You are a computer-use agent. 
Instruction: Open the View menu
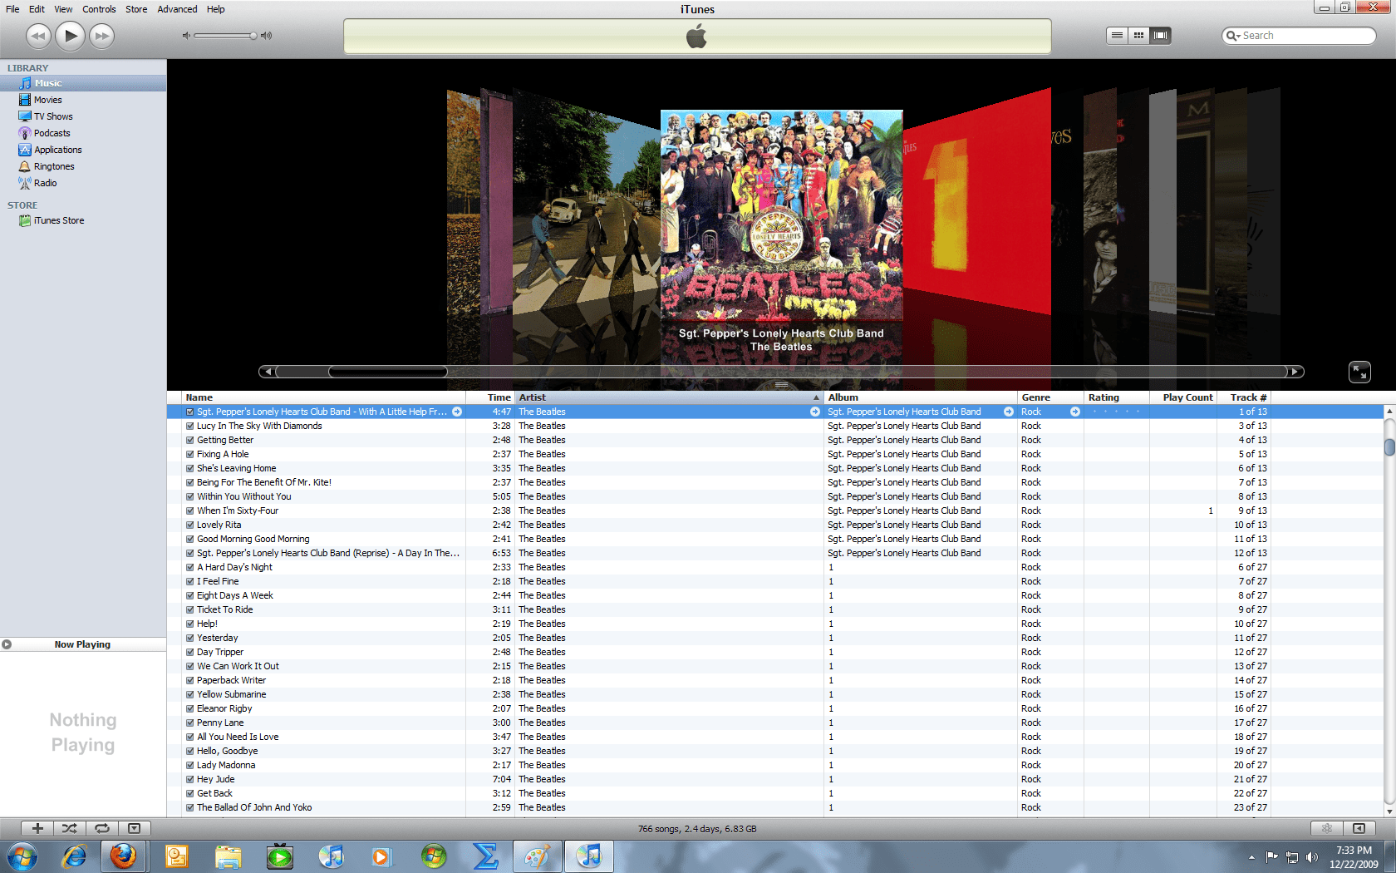pos(63,9)
